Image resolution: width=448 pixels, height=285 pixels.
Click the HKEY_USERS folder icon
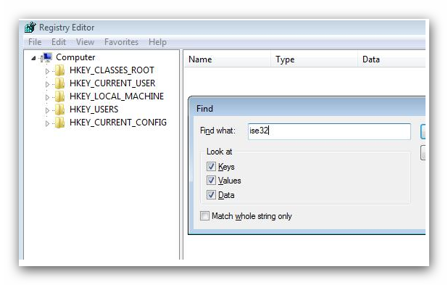click(x=59, y=110)
